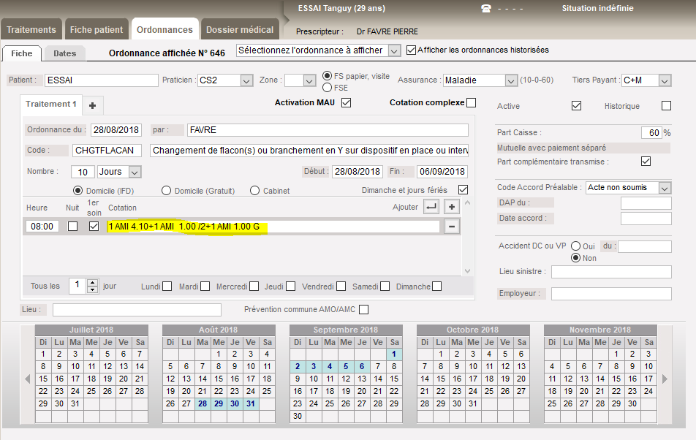696x440 pixels.
Task: Open the Zone dropdown
Action: 309,80
